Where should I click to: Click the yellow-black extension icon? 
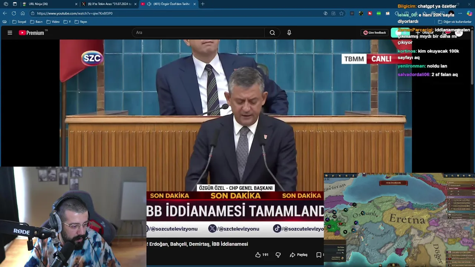361,13
